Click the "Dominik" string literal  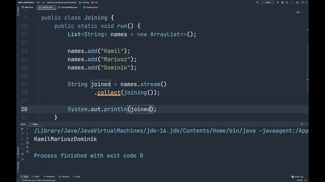115,68
